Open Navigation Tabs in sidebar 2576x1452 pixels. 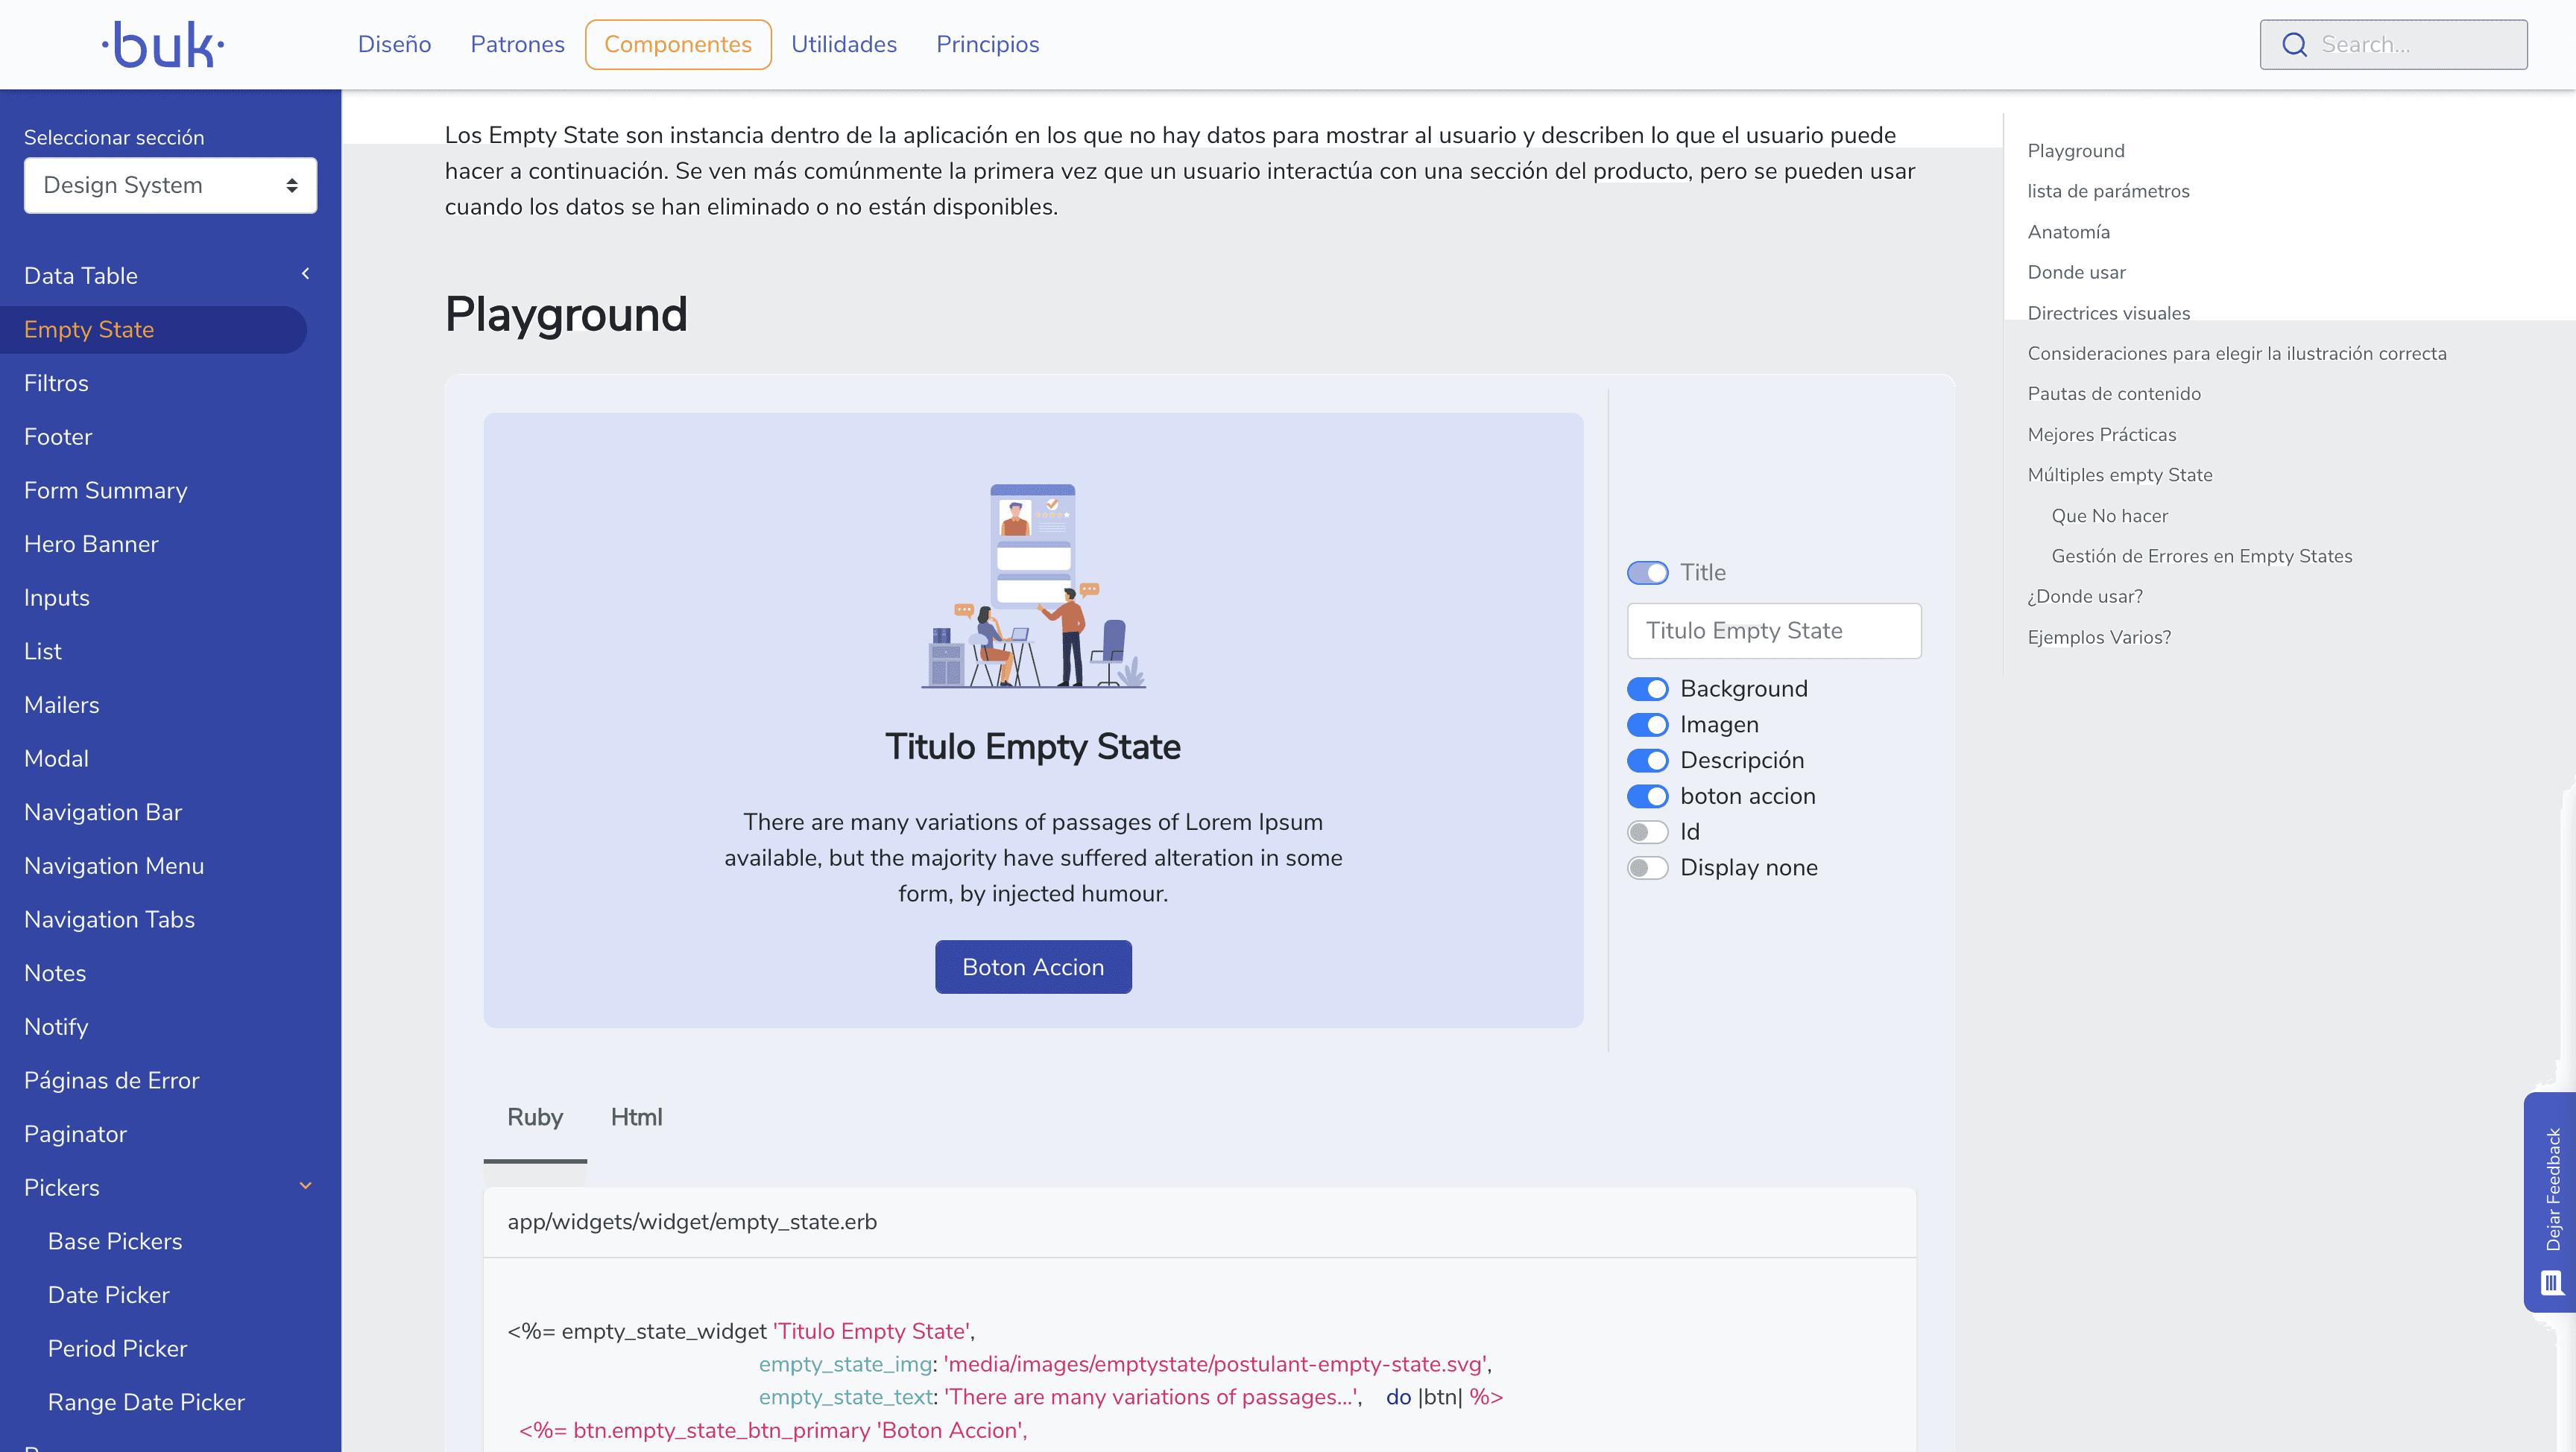coord(109,919)
